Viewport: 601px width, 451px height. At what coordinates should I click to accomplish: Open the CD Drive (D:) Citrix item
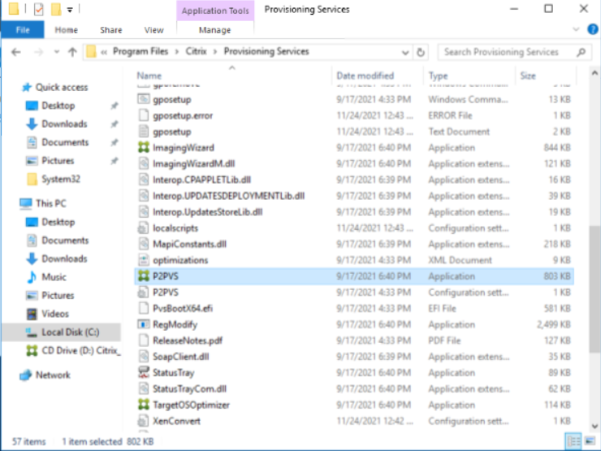[73, 350]
